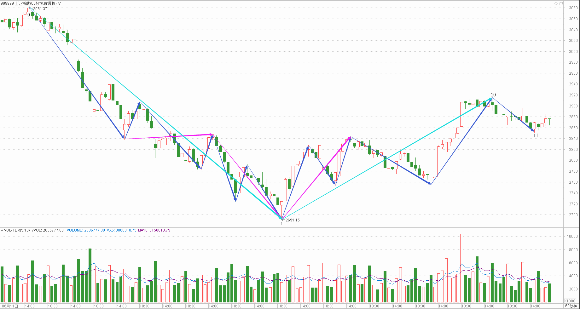Click the 06月11日 date label on time axis
580x309 pixels.
click(x=10, y=306)
